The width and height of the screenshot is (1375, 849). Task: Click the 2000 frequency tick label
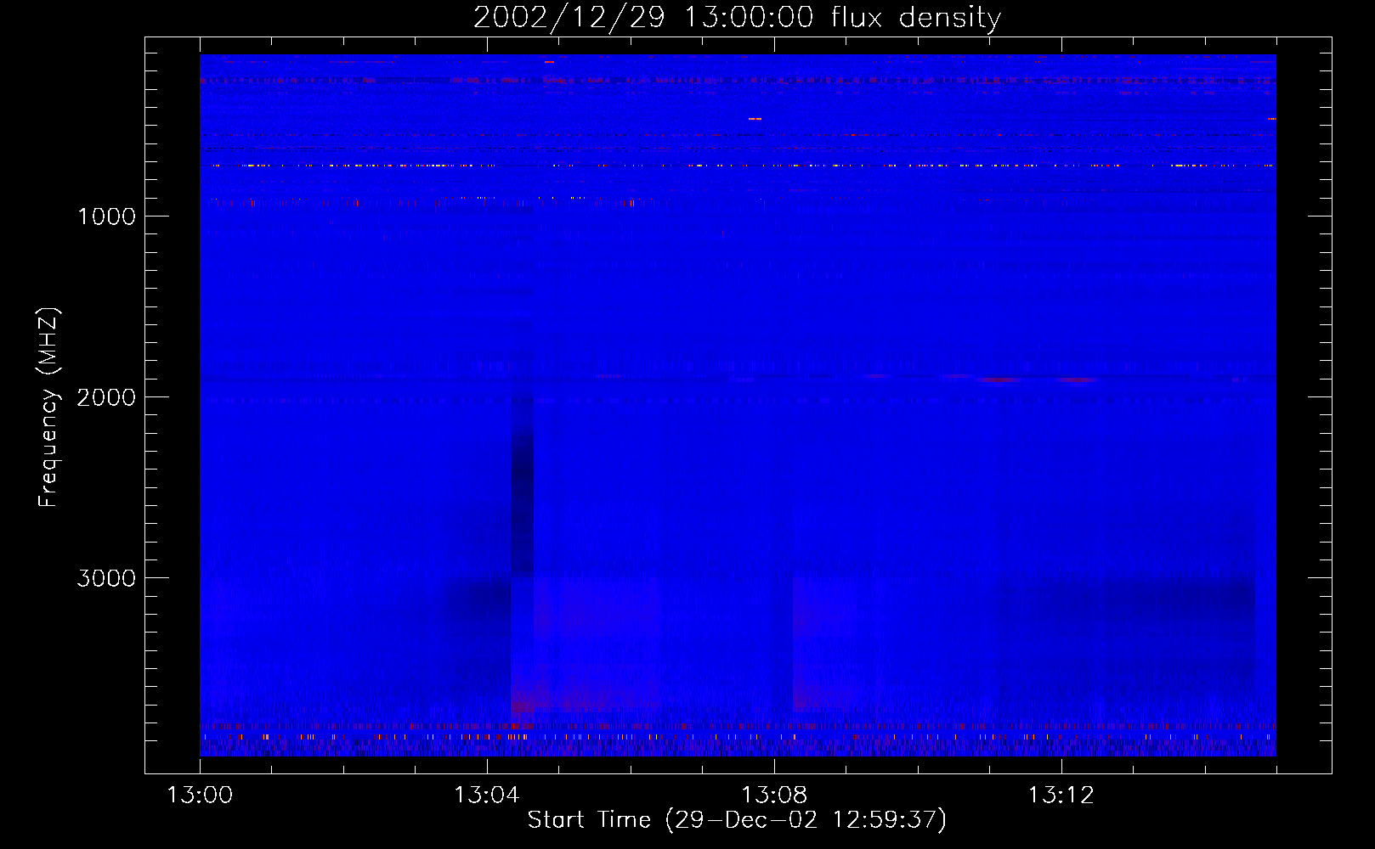[x=106, y=397]
